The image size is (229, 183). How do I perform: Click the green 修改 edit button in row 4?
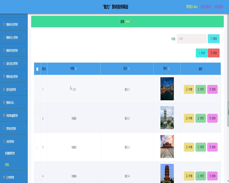point(201,176)
